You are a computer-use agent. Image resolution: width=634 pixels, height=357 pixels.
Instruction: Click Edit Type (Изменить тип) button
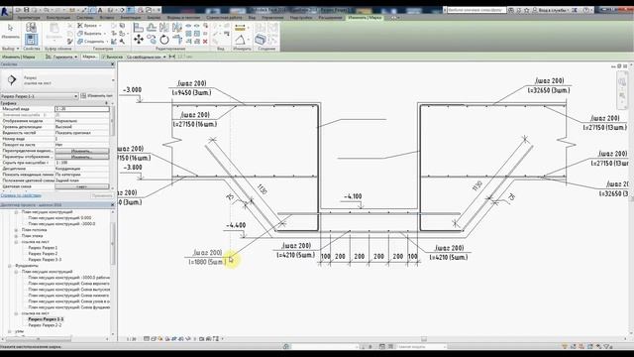tap(97, 96)
